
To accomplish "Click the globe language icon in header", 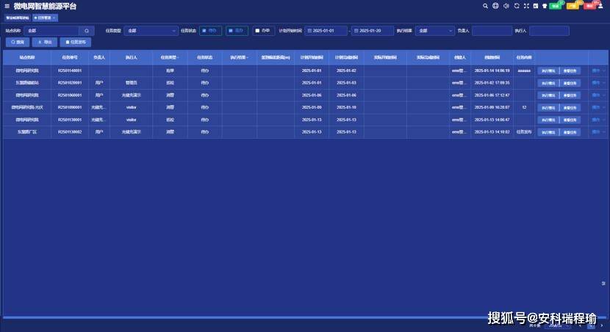I will point(495,6).
